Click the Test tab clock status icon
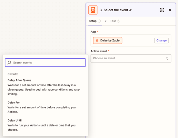This screenshot has width=178, height=138. (118, 21)
